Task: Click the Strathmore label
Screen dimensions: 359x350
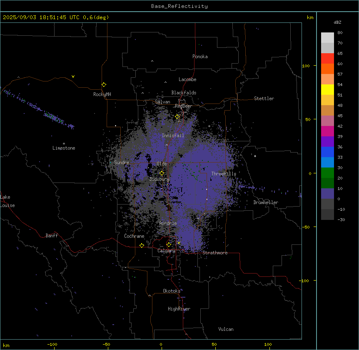Action: tap(215, 253)
